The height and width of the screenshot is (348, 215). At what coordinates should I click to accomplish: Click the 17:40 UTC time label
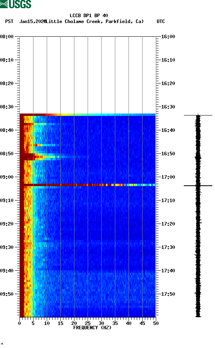point(168,270)
